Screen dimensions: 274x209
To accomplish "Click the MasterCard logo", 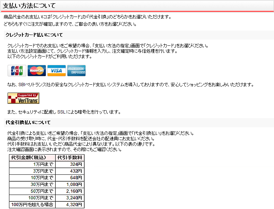I will [36, 71].
